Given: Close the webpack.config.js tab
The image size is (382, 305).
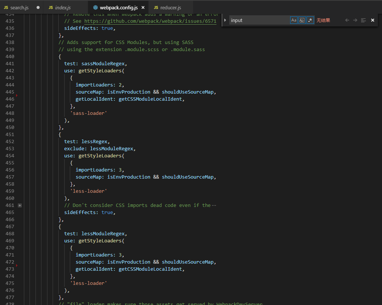Looking at the screenshot, I should click(143, 7).
